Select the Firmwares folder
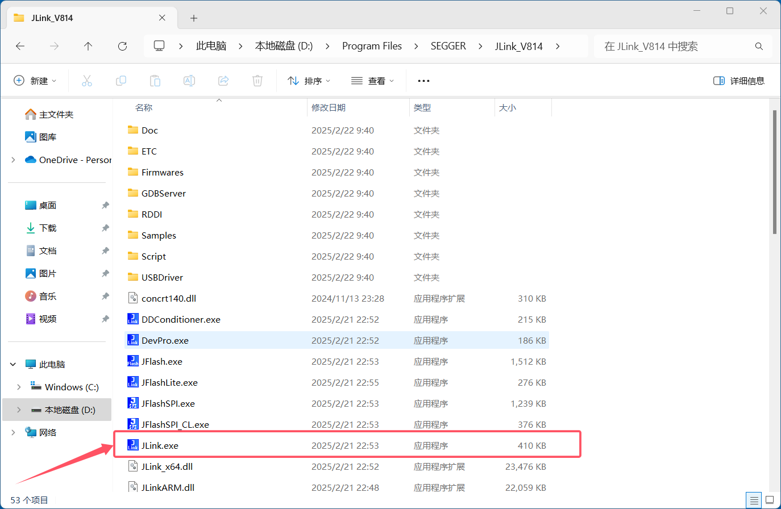Screen dimensions: 781x509 click(x=337, y=172)
